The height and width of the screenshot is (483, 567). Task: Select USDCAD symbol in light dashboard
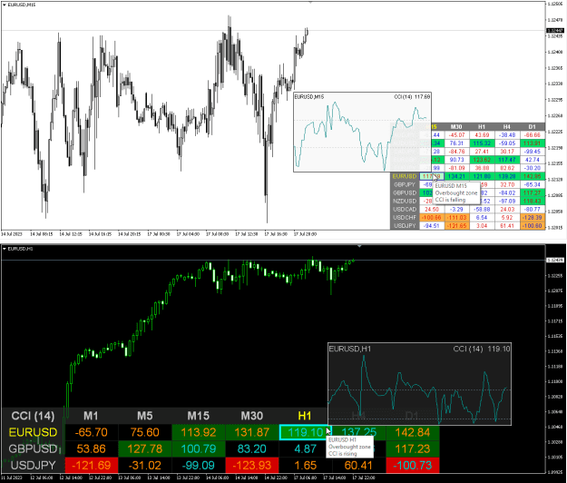[405, 209]
